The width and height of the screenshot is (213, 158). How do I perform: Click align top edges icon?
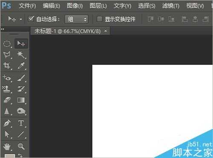(150, 19)
